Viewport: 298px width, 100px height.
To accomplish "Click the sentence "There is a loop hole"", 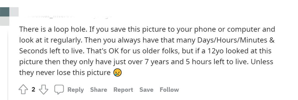I will tap(51, 29).
